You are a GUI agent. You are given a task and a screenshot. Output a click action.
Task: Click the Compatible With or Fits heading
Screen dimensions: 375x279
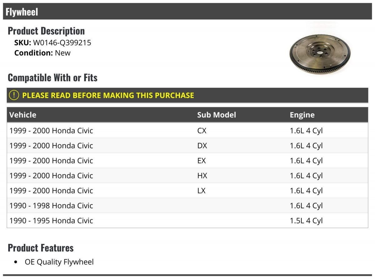[x=52, y=77]
